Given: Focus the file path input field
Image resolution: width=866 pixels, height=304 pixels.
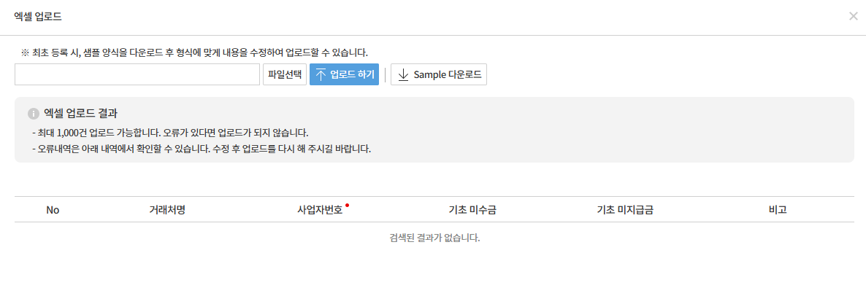Looking at the screenshot, I should pyautogui.click(x=137, y=74).
